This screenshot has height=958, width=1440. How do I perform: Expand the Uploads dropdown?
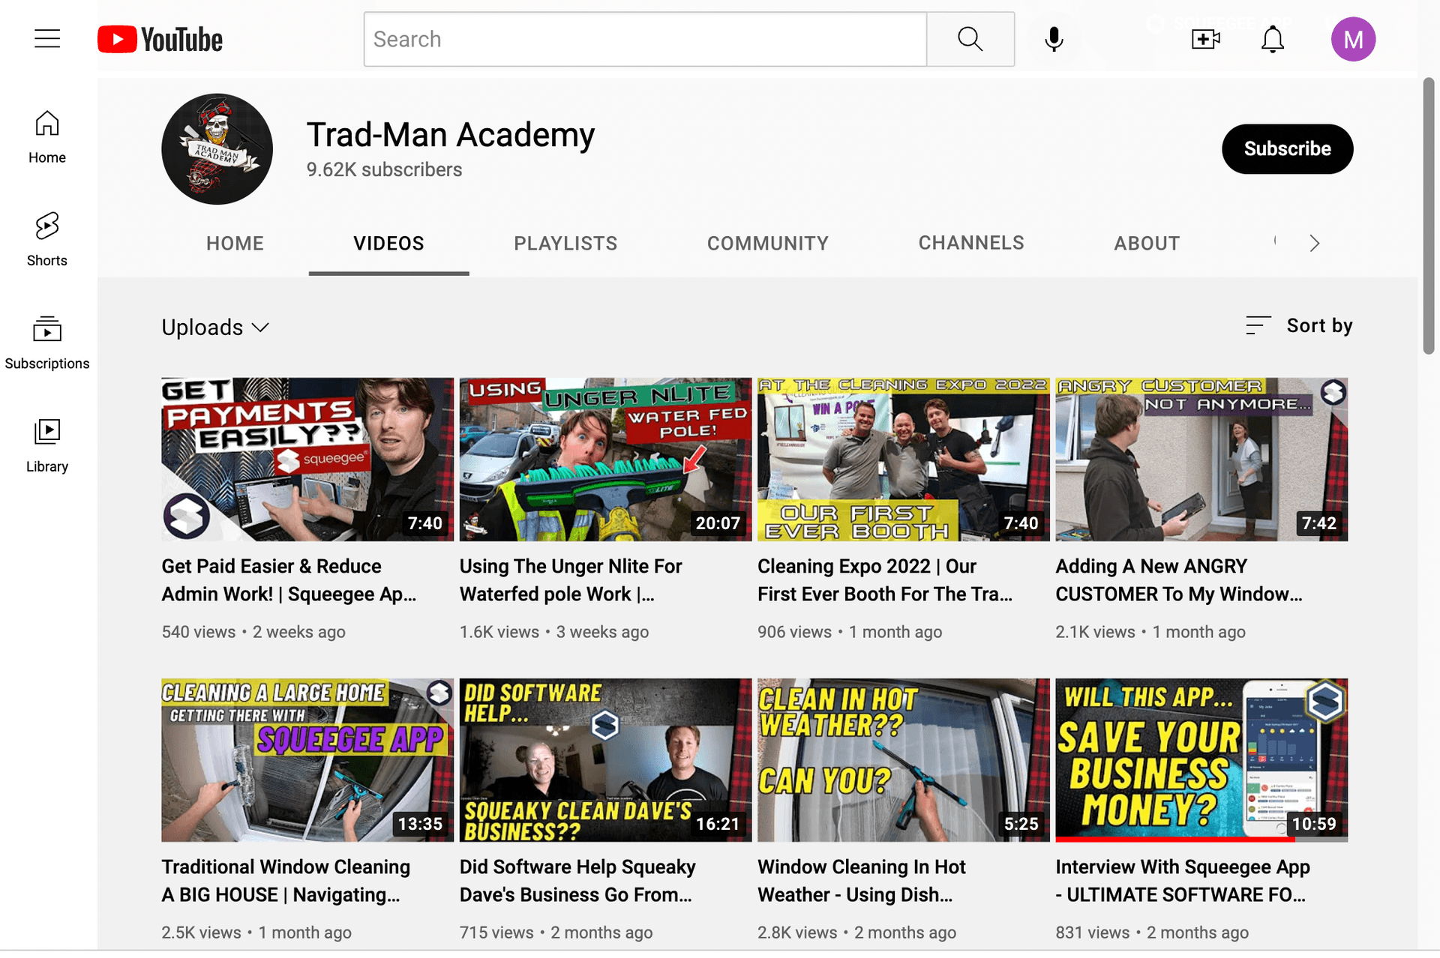pos(215,328)
